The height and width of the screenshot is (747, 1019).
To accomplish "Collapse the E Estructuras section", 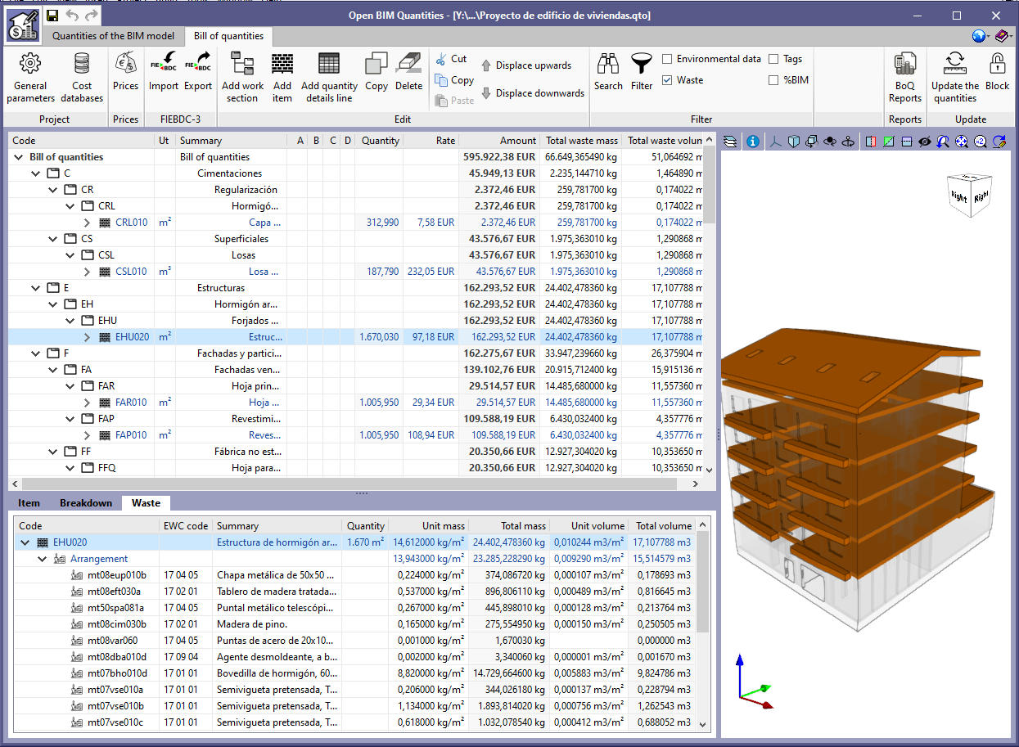I will [x=35, y=288].
